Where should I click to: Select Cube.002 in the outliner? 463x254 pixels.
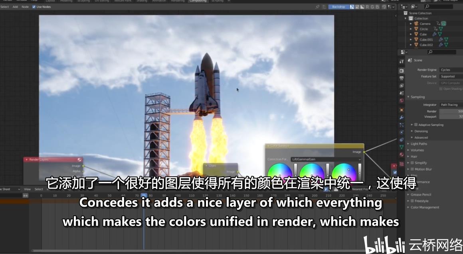tap(426, 45)
